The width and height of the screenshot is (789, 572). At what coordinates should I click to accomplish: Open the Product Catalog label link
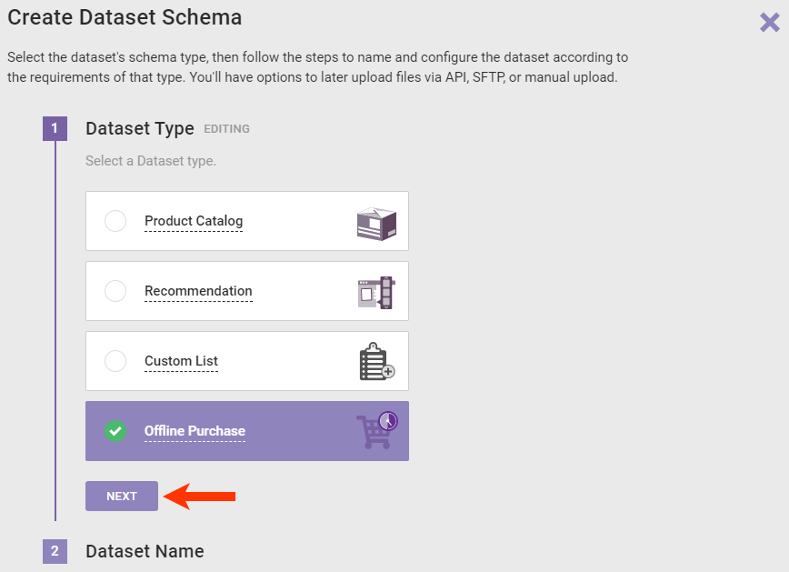point(194,221)
